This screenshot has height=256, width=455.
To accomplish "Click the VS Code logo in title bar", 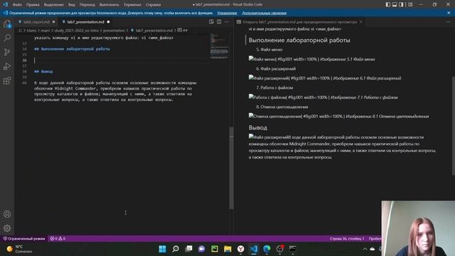I will [x=5, y=4].
